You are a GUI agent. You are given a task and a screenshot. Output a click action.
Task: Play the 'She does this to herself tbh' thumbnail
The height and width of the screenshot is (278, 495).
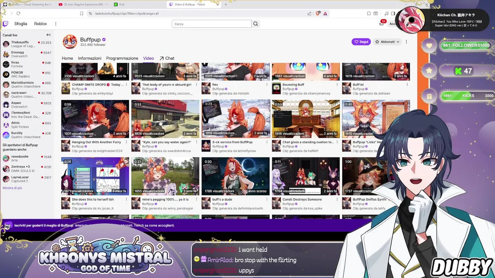click(95, 176)
